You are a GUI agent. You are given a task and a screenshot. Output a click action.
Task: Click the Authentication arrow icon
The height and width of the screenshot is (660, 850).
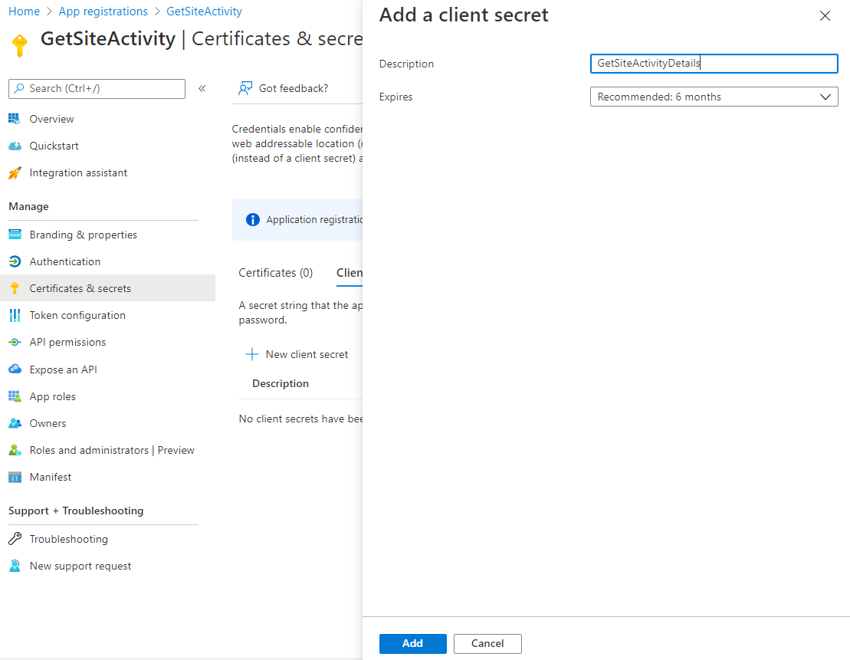click(x=15, y=261)
